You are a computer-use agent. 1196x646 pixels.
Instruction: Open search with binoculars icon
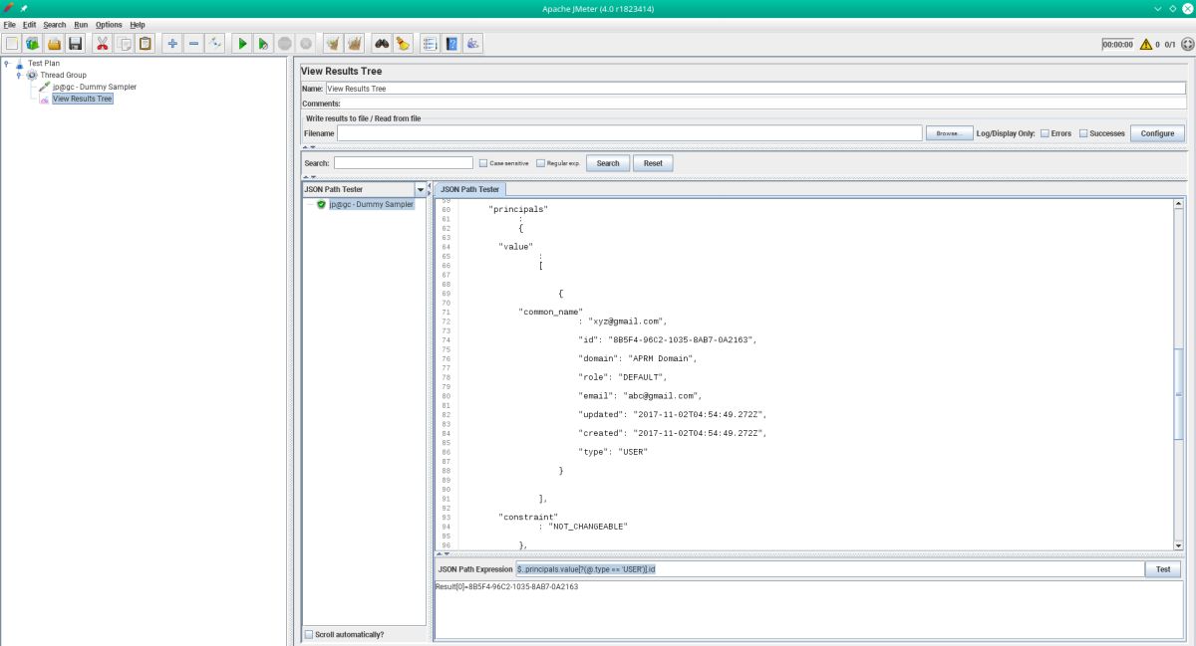381,43
